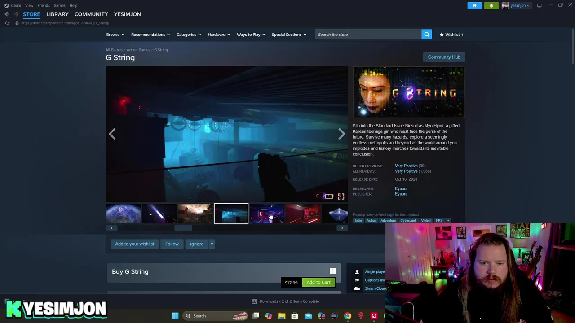Image resolution: width=575 pixels, height=323 pixels.
Task: Open Downloads status at bottom bar
Action: pyautogui.click(x=285, y=301)
